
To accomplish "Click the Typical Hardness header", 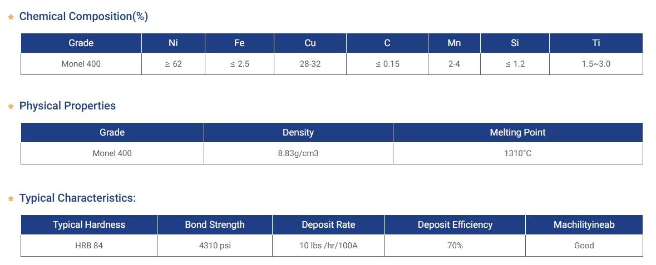I will pyautogui.click(x=89, y=225).
